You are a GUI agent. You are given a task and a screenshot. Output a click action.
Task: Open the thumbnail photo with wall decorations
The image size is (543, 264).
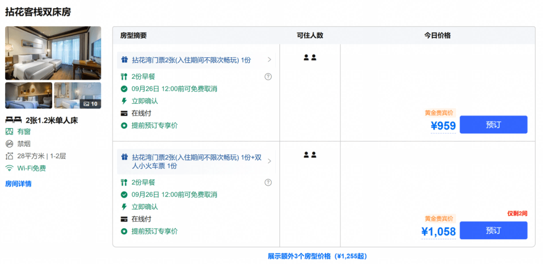[x=29, y=95]
